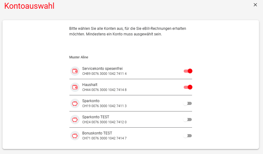Turn off the Haushalt account switch
Screen dimensions: 263x154
coord(188,87)
